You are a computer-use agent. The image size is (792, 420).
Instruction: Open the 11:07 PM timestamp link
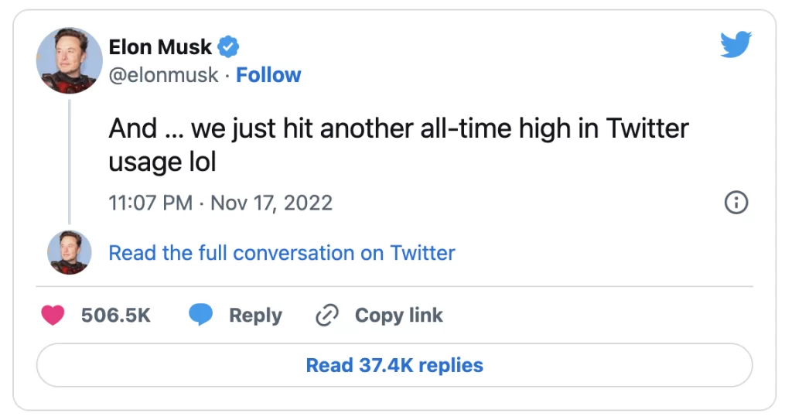[150, 203]
